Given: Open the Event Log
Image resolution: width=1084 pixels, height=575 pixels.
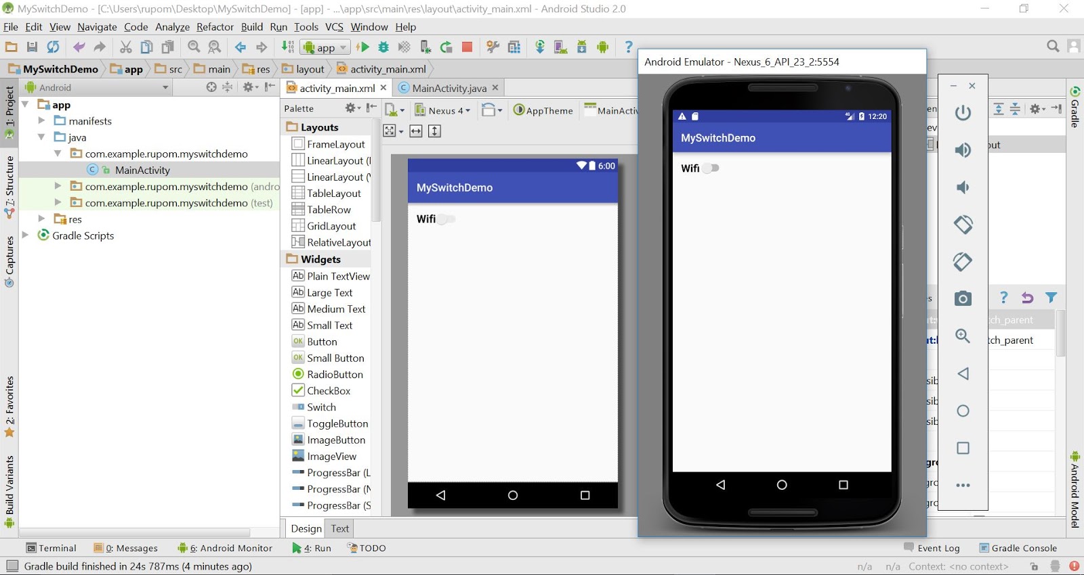Looking at the screenshot, I should 932,548.
